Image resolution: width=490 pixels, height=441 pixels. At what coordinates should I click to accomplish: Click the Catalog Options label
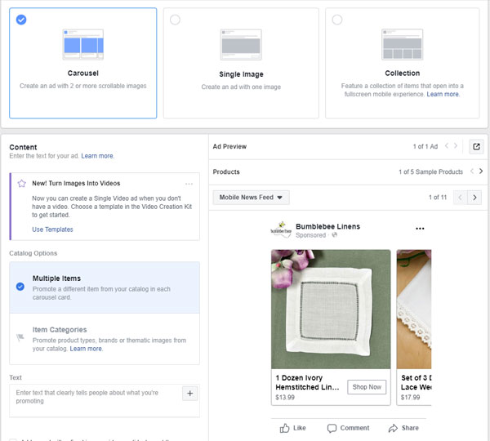[33, 253]
